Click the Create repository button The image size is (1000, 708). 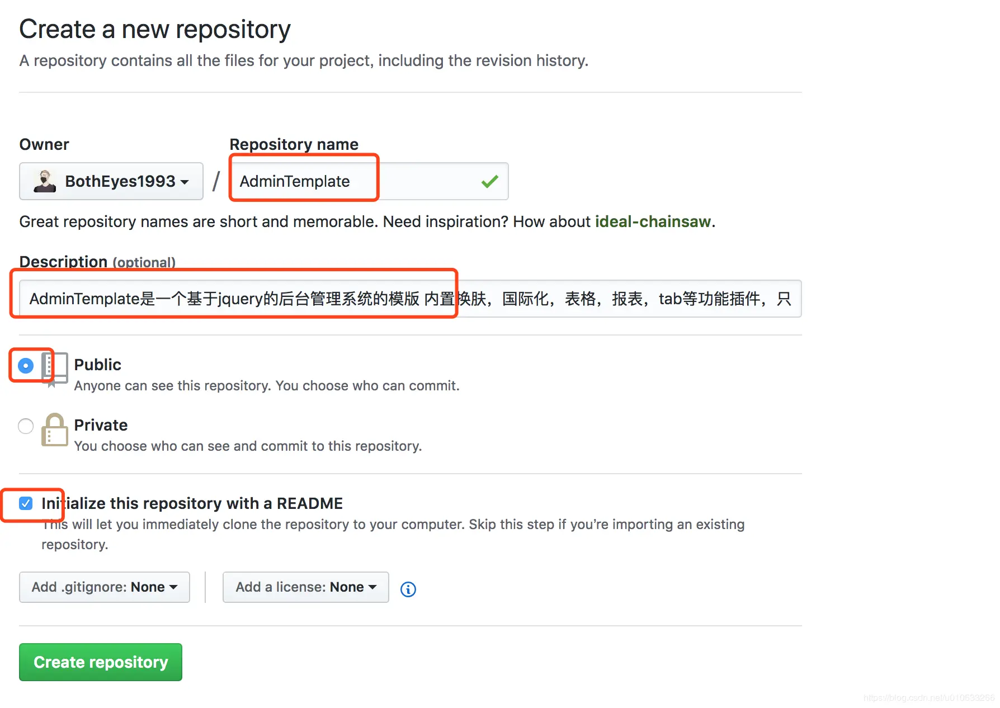(x=101, y=662)
